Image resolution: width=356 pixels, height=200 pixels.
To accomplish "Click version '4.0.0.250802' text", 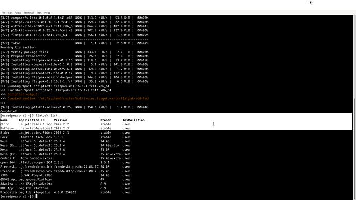I will click(65, 192).
